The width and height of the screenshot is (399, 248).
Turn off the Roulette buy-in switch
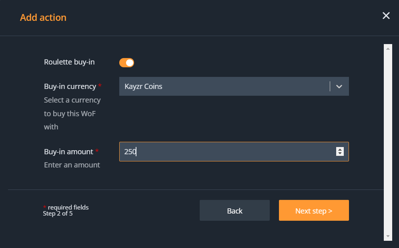point(126,63)
